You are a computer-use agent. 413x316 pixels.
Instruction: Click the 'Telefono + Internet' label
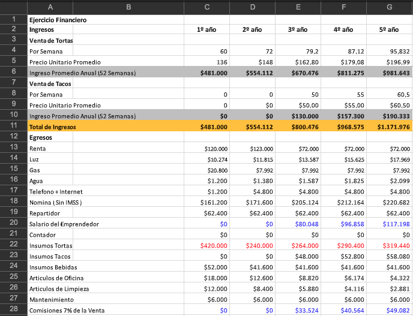click(x=56, y=191)
